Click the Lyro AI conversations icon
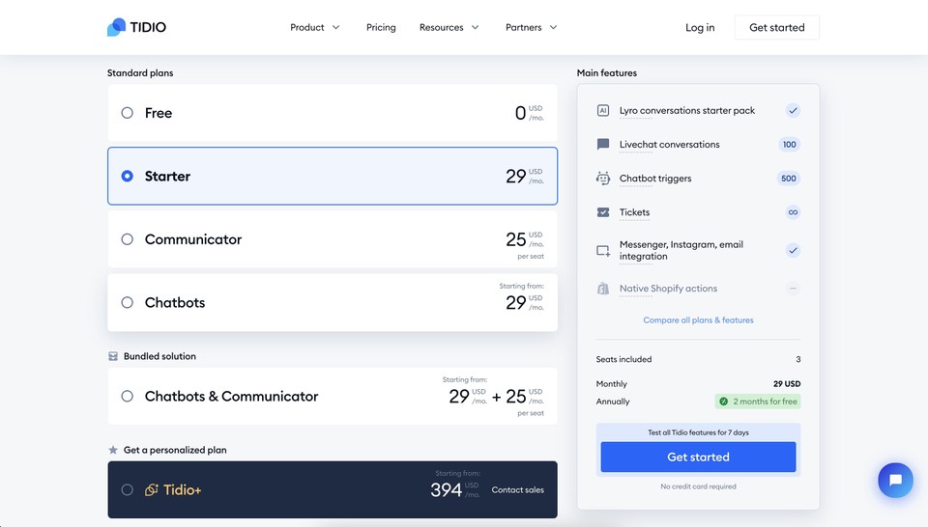This screenshot has width=928, height=527. [603, 110]
